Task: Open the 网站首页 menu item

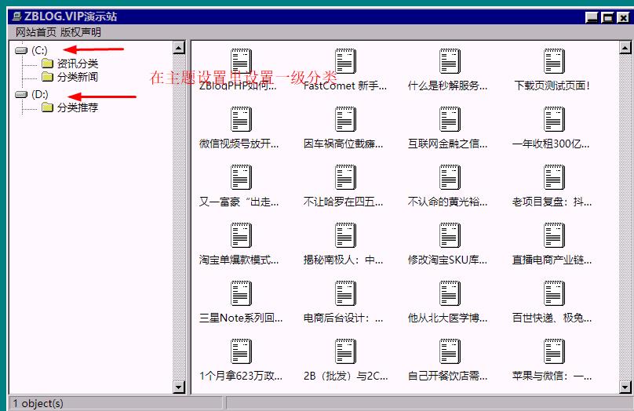Action: (x=36, y=32)
